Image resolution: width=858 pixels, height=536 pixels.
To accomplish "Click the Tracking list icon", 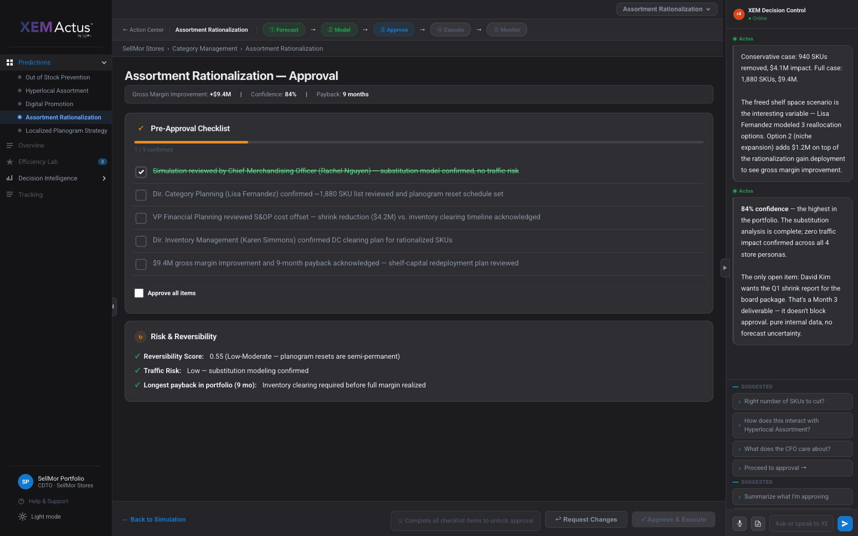I will click(x=9, y=195).
